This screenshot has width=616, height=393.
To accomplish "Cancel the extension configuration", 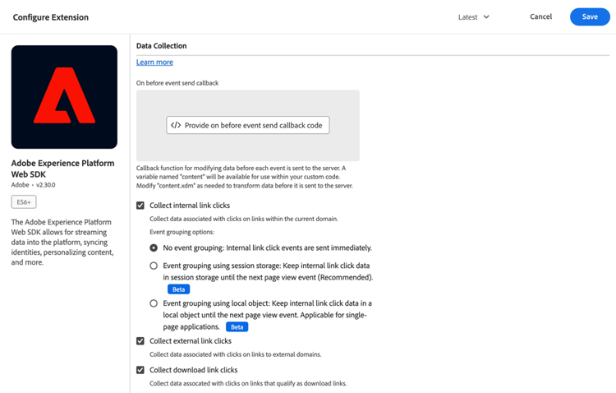I will [x=540, y=17].
